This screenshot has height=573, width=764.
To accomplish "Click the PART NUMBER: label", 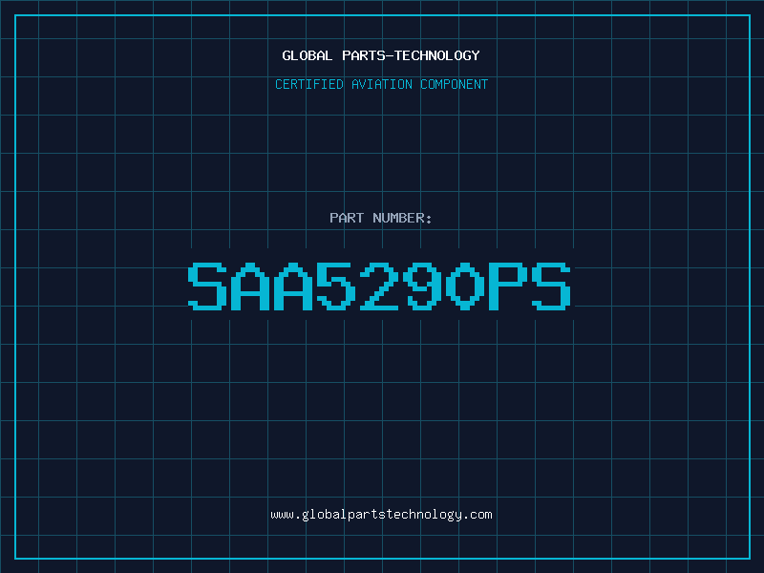I will [380, 218].
